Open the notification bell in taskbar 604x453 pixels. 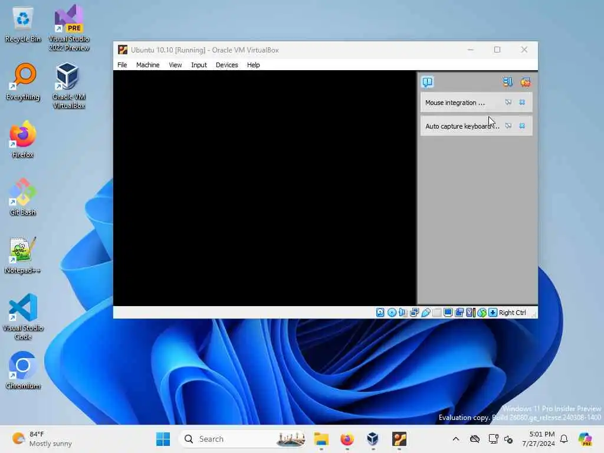point(564,439)
